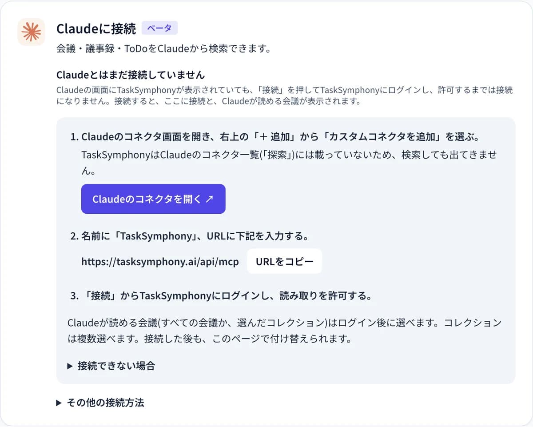The height and width of the screenshot is (427, 533).
Task: Click the ベータ badge
Action: pos(159,28)
